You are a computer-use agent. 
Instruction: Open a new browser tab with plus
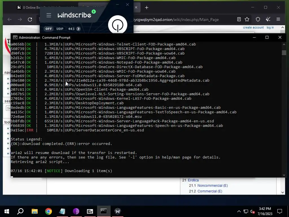click(x=146, y=8)
